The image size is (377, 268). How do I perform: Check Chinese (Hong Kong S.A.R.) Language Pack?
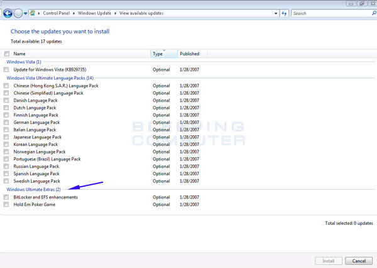tap(6, 86)
